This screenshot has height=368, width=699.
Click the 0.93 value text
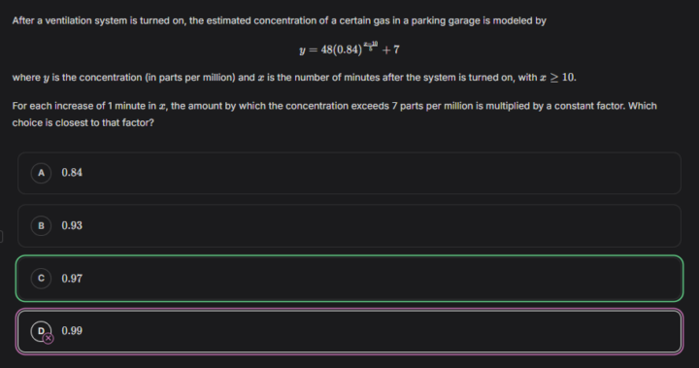72,225
